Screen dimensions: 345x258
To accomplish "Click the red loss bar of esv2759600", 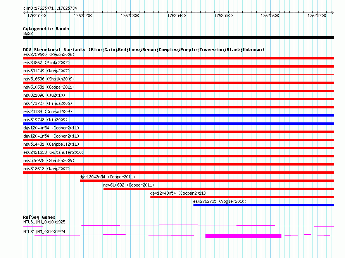I will (178, 58).
